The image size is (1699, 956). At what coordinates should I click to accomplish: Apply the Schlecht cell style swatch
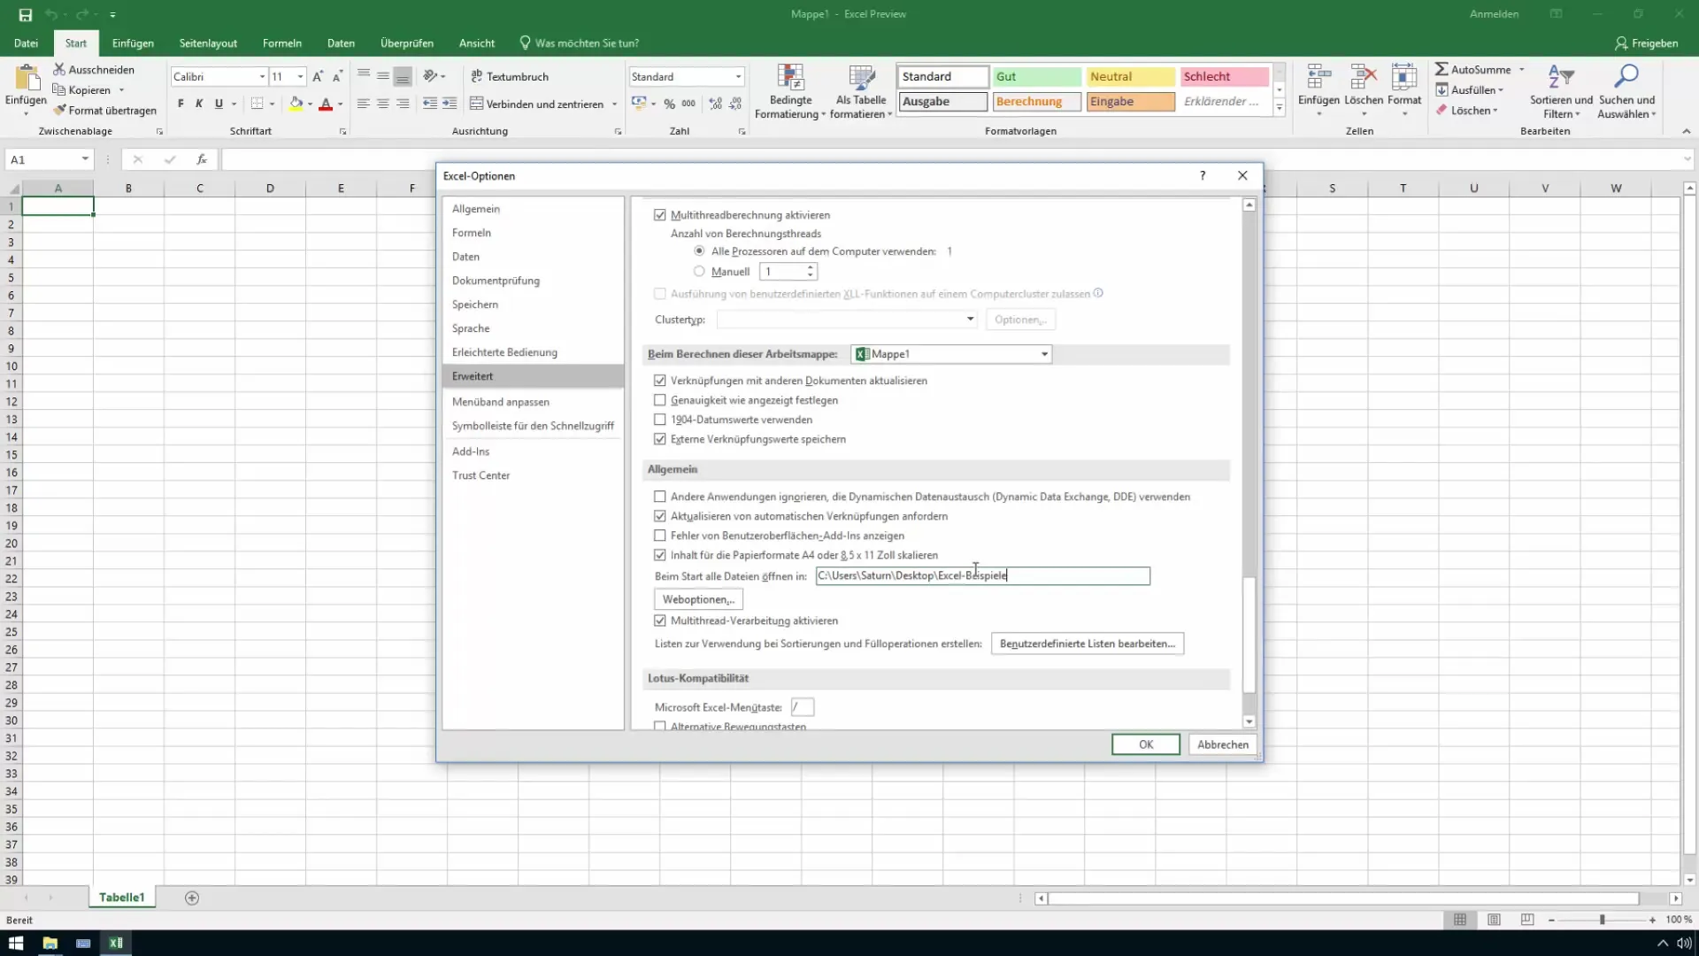point(1225,77)
